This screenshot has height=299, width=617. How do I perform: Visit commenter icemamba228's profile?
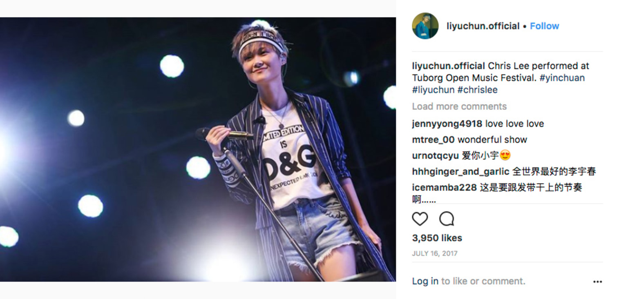[444, 188]
